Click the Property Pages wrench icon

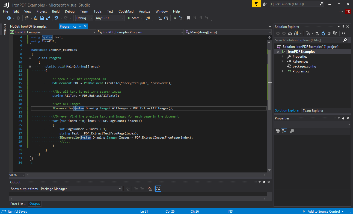[x=292, y=131]
